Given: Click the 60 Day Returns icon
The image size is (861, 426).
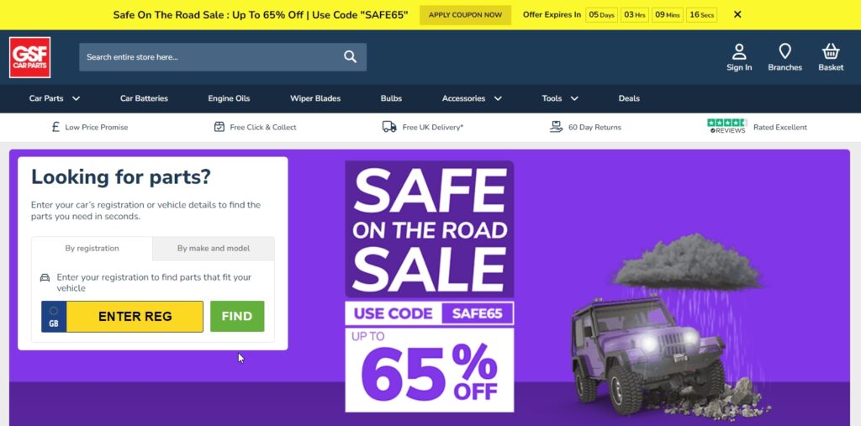Looking at the screenshot, I should tap(557, 127).
